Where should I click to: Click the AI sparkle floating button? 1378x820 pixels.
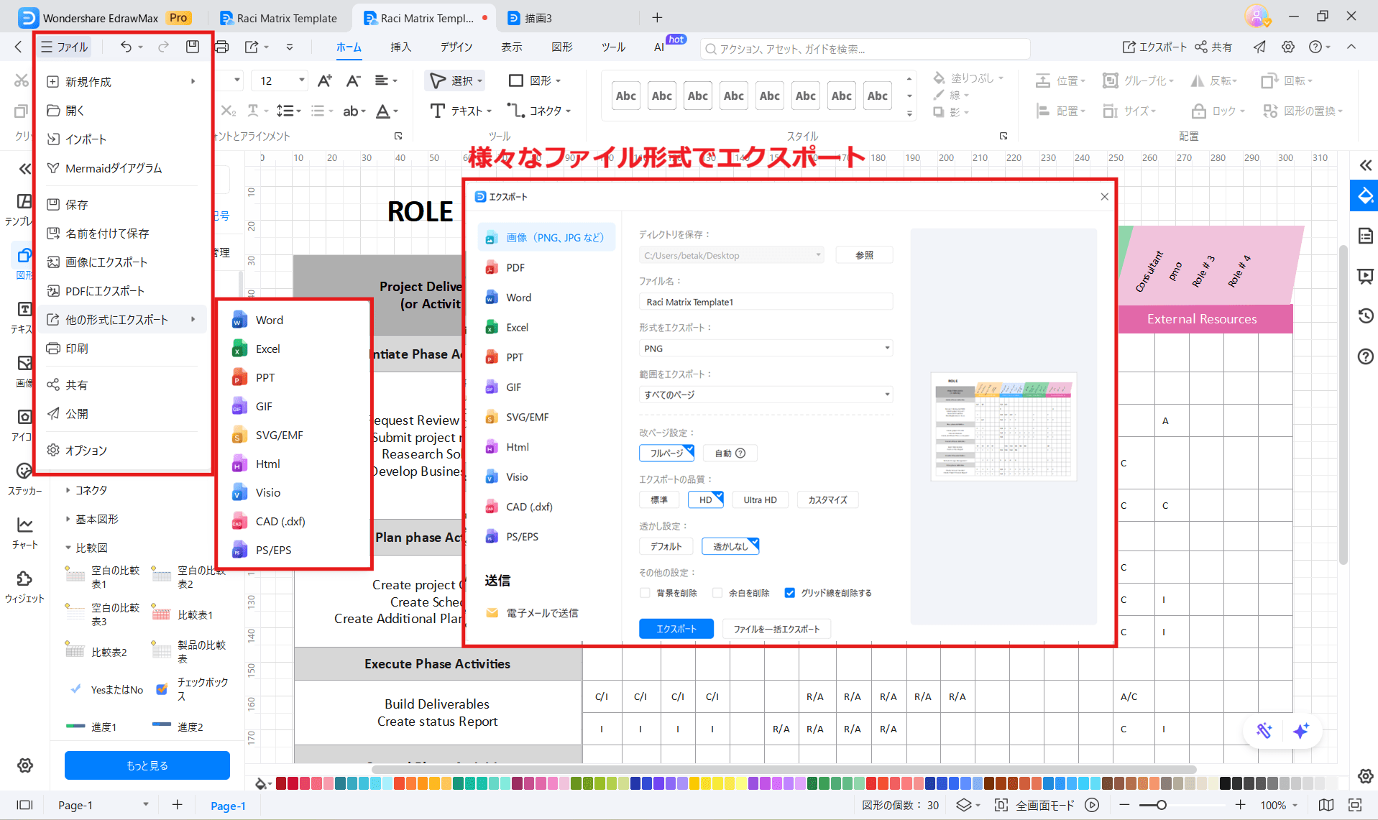(x=1300, y=731)
